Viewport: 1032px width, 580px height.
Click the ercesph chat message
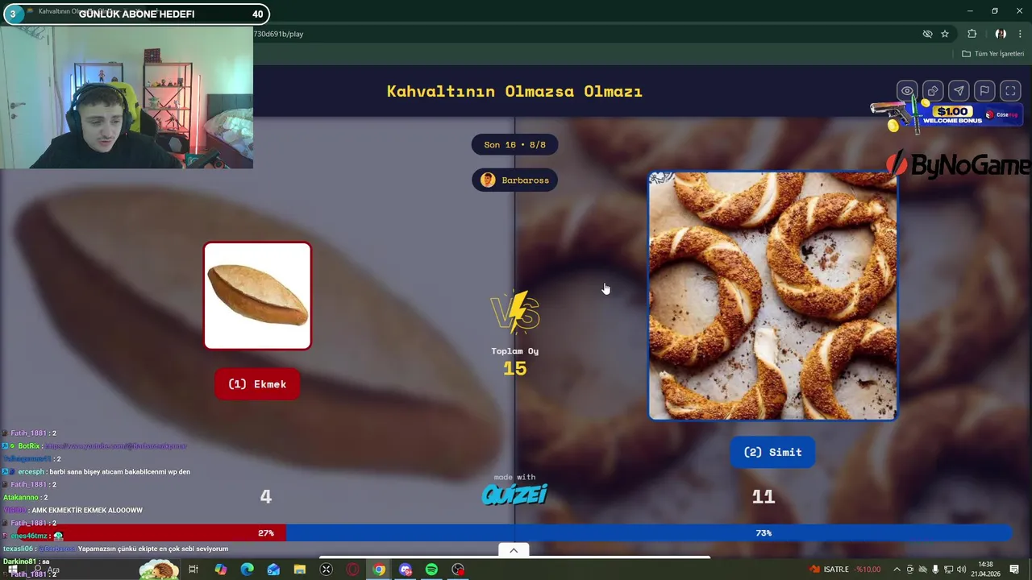coord(96,471)
